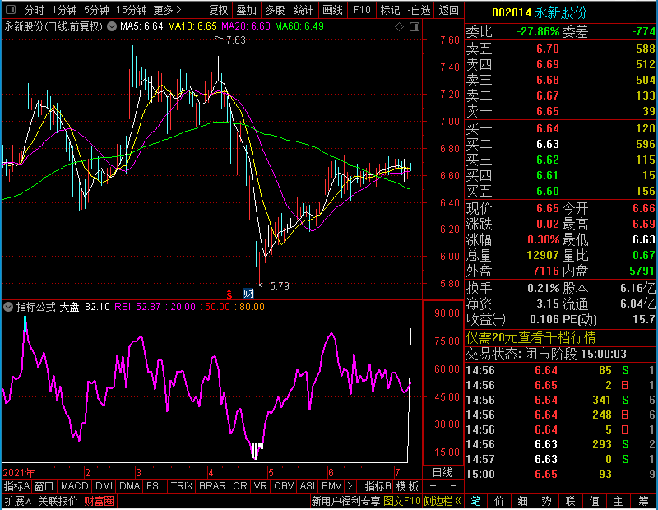Viewport: 658px width, 510px height.
Task: Switch indicator to ASI
Action: pyautogui.click(x=308, y=486)
